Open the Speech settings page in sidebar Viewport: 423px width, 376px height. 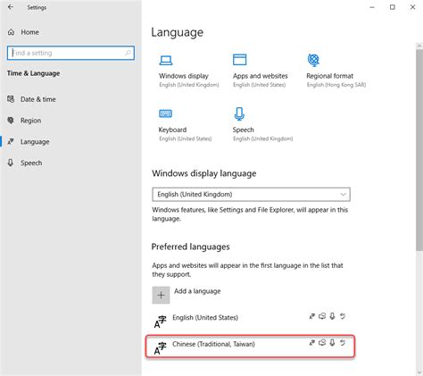(x=31, y=163)
